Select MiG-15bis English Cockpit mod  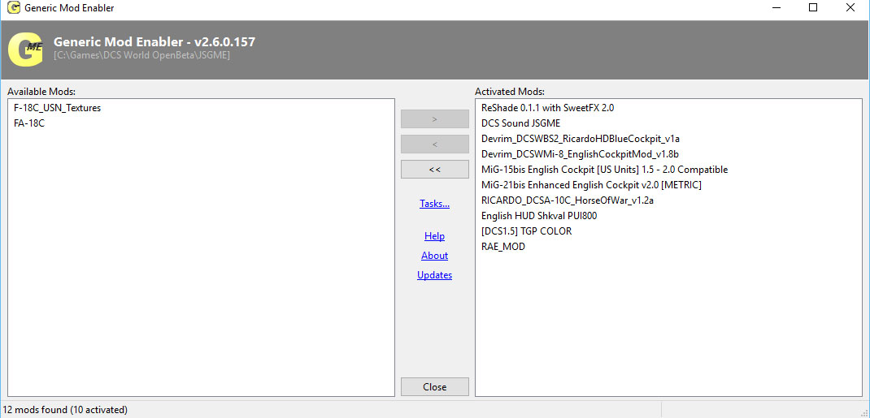pos(604,170)
